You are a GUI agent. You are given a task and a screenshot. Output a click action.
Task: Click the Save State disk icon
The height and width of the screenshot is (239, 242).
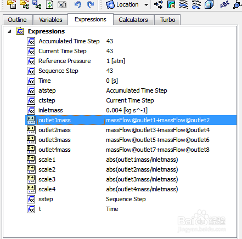[x=37, y=4]
